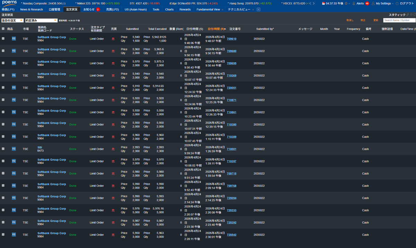The image size is (416, 248).
Task: Close the テクニカルビュー tab
Action: (x=253, y=10)
